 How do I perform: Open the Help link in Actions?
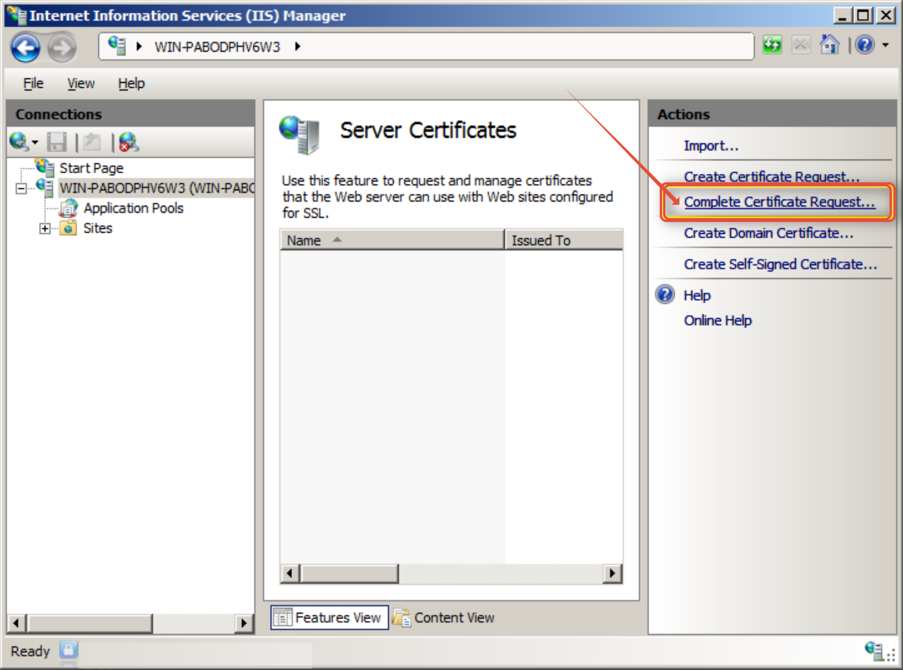click(697, 295)
